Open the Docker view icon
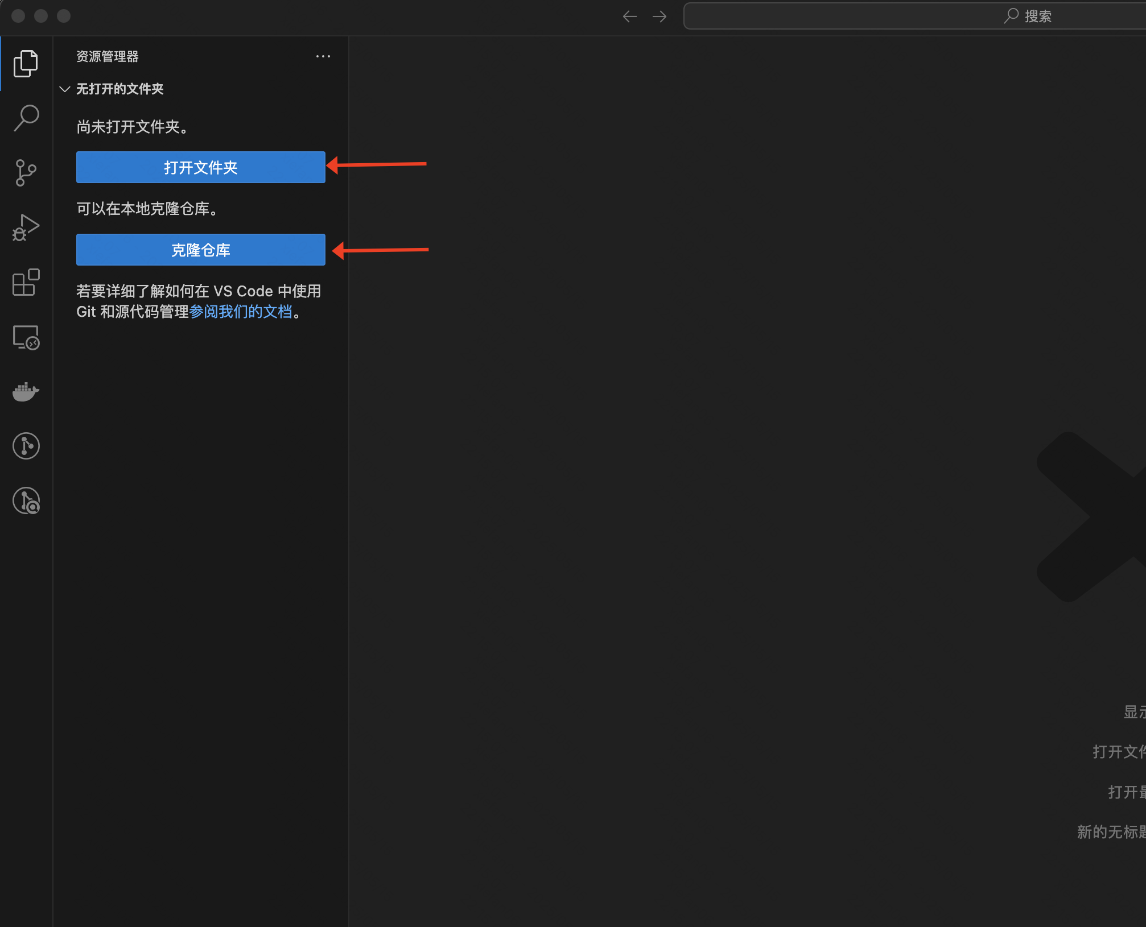Viewport: 1146px width, 927px height. click(x=26, y=392)
